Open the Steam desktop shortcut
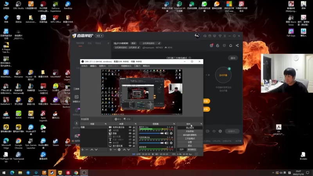The width and height of the screenshot is (313, 176). [56, 142]
